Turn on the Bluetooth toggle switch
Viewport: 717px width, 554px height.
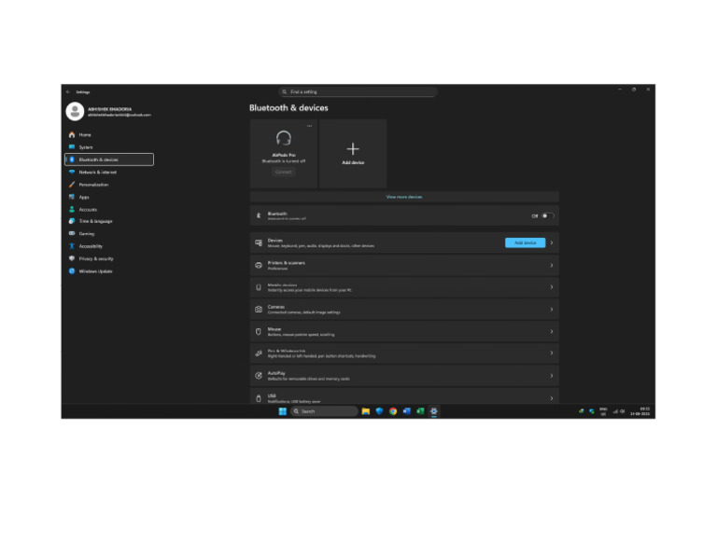click(x=548, y=216)
